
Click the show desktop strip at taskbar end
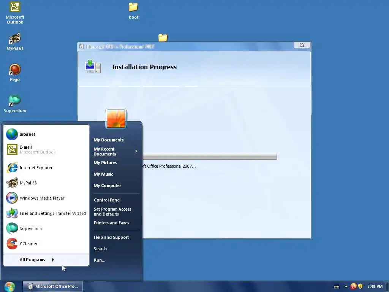point(387,287)
